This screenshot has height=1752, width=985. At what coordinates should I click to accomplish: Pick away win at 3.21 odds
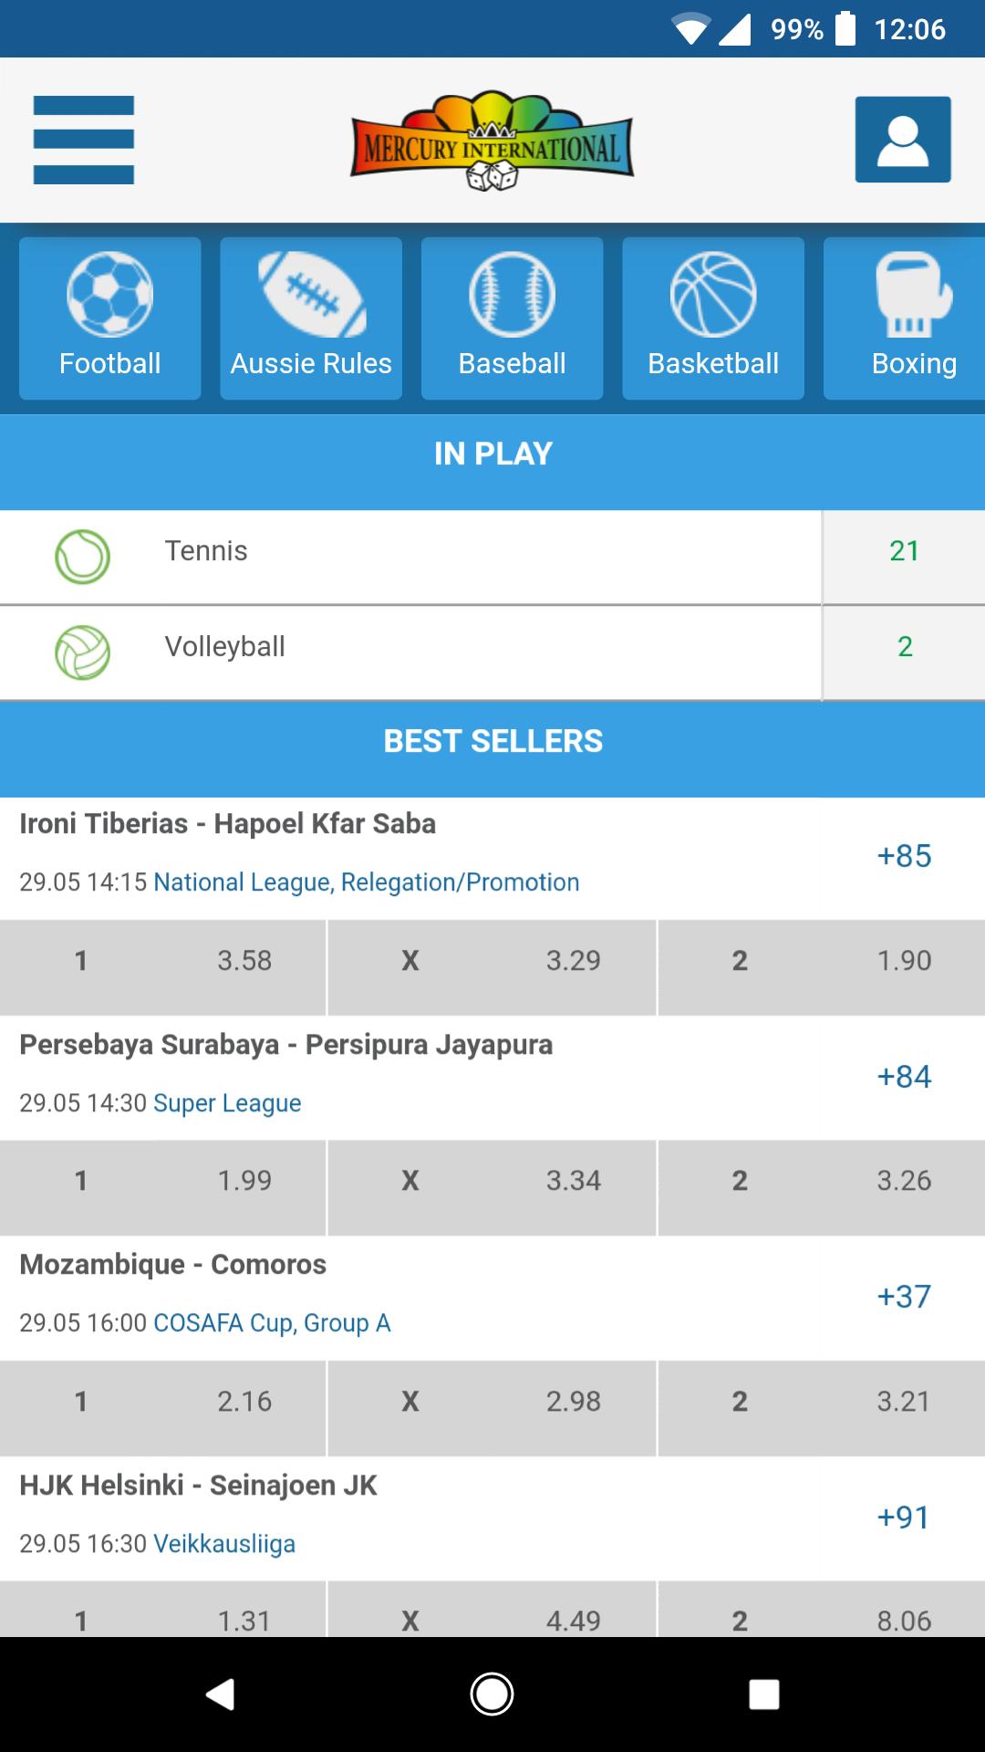tap(821, 1402)
